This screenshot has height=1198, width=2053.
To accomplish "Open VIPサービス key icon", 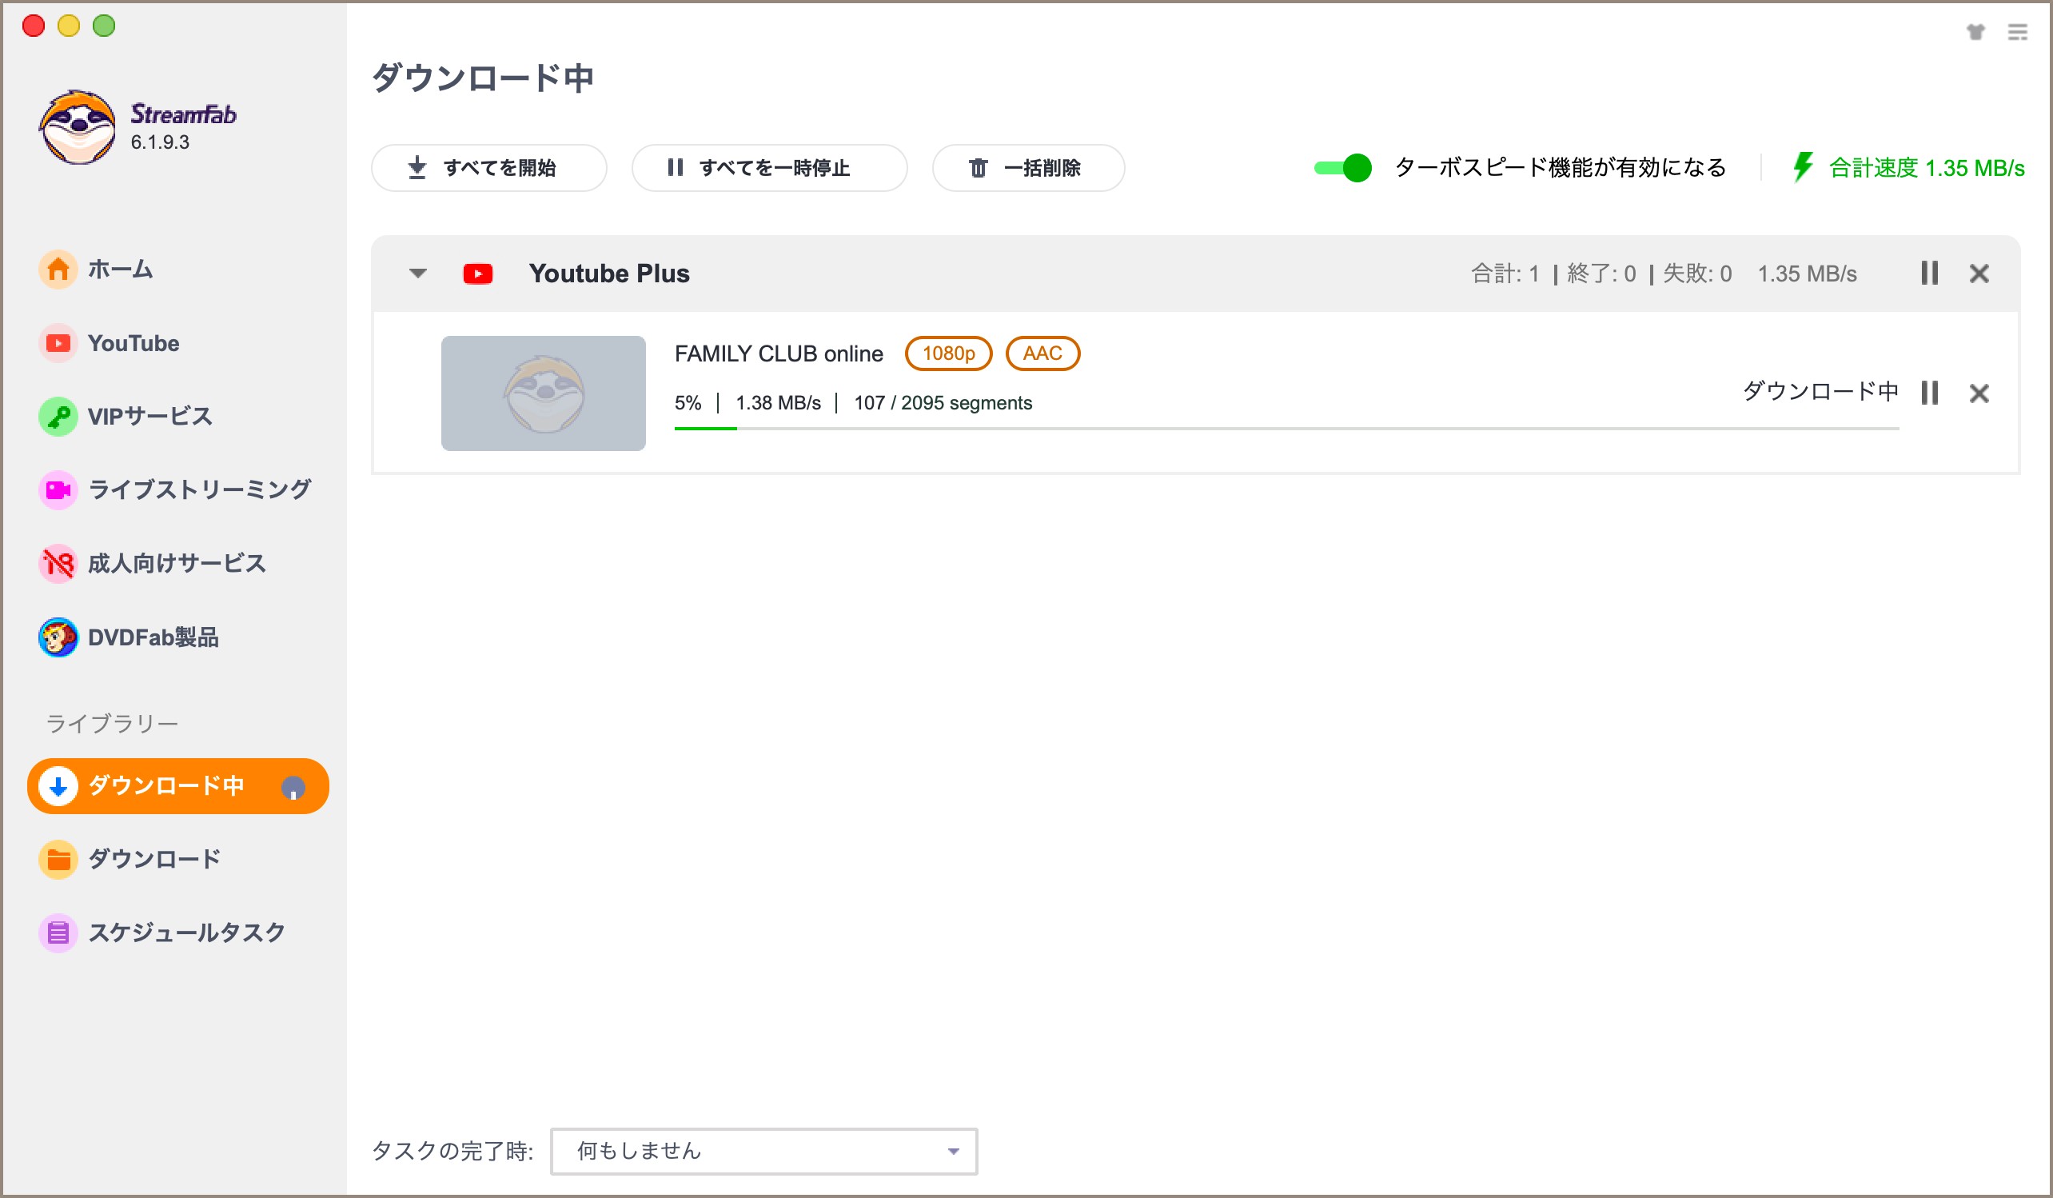I will (x=58, y=417).
